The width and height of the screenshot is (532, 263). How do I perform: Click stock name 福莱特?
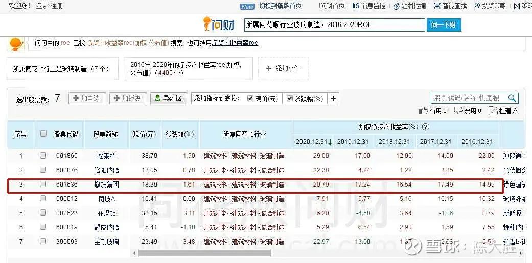coord(106,155)
